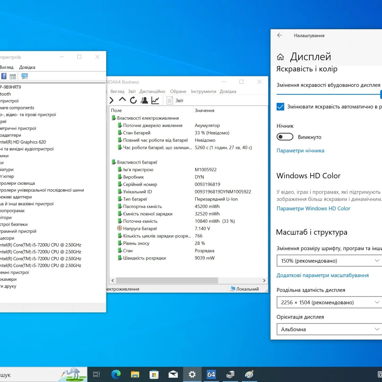Click the taskbar search box
Image resolution: width=382 pixels, height=382 pixels.
(44, 375)
